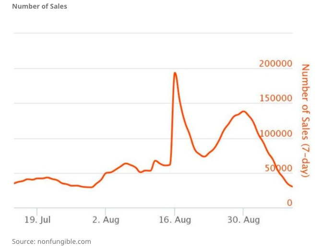Click the right end of the sales line
The height and width of the screenshot is (252, 323).
click(x=292, y=186)
